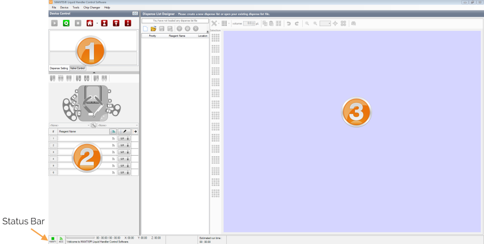Image resolution: width=484 pixels, height=244 pixels.
Task: Switch to the Valve Control tab
Action: tap(78, 68)
